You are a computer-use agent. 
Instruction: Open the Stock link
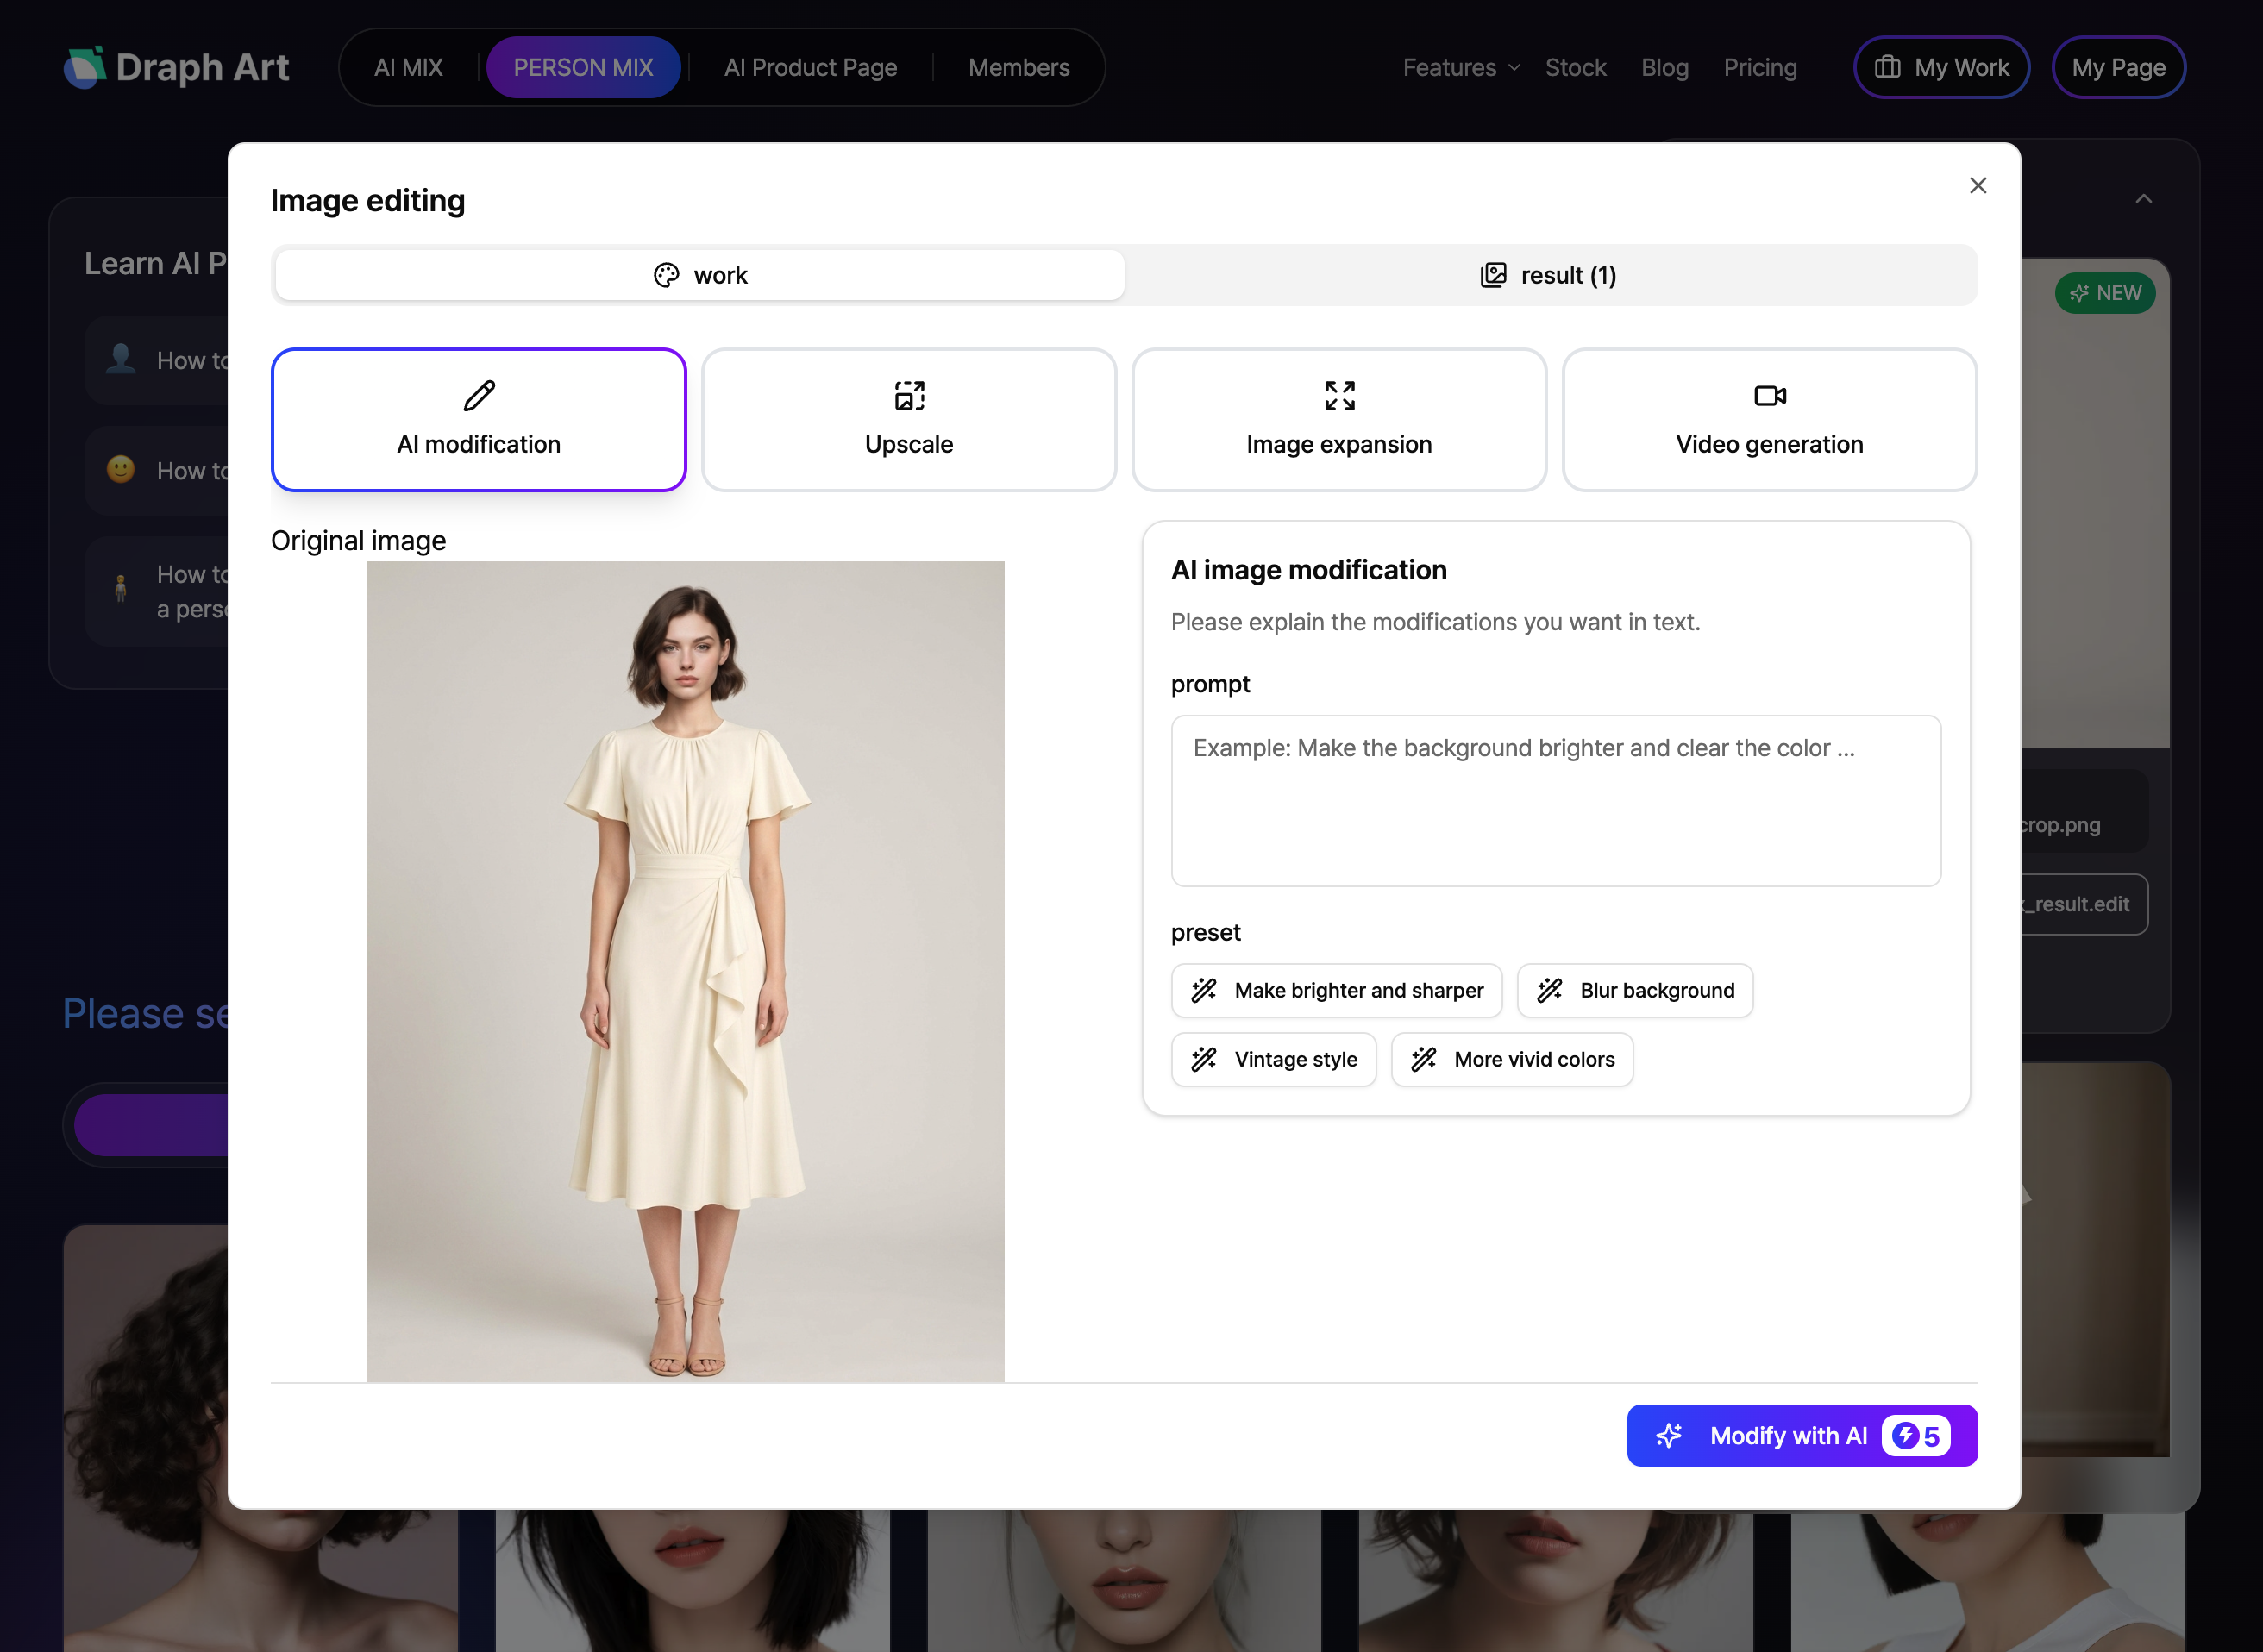[1575, 67]
